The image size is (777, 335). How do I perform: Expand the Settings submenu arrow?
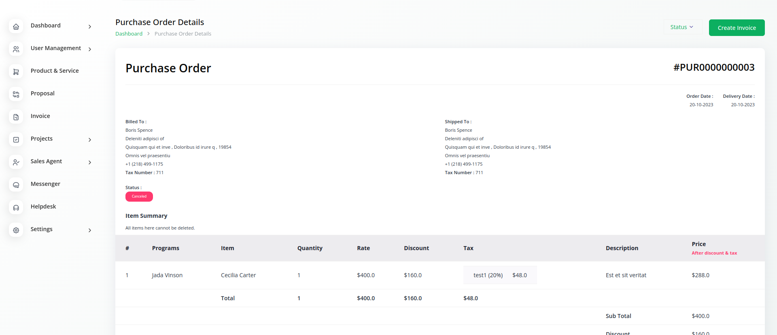click(90, 230)
